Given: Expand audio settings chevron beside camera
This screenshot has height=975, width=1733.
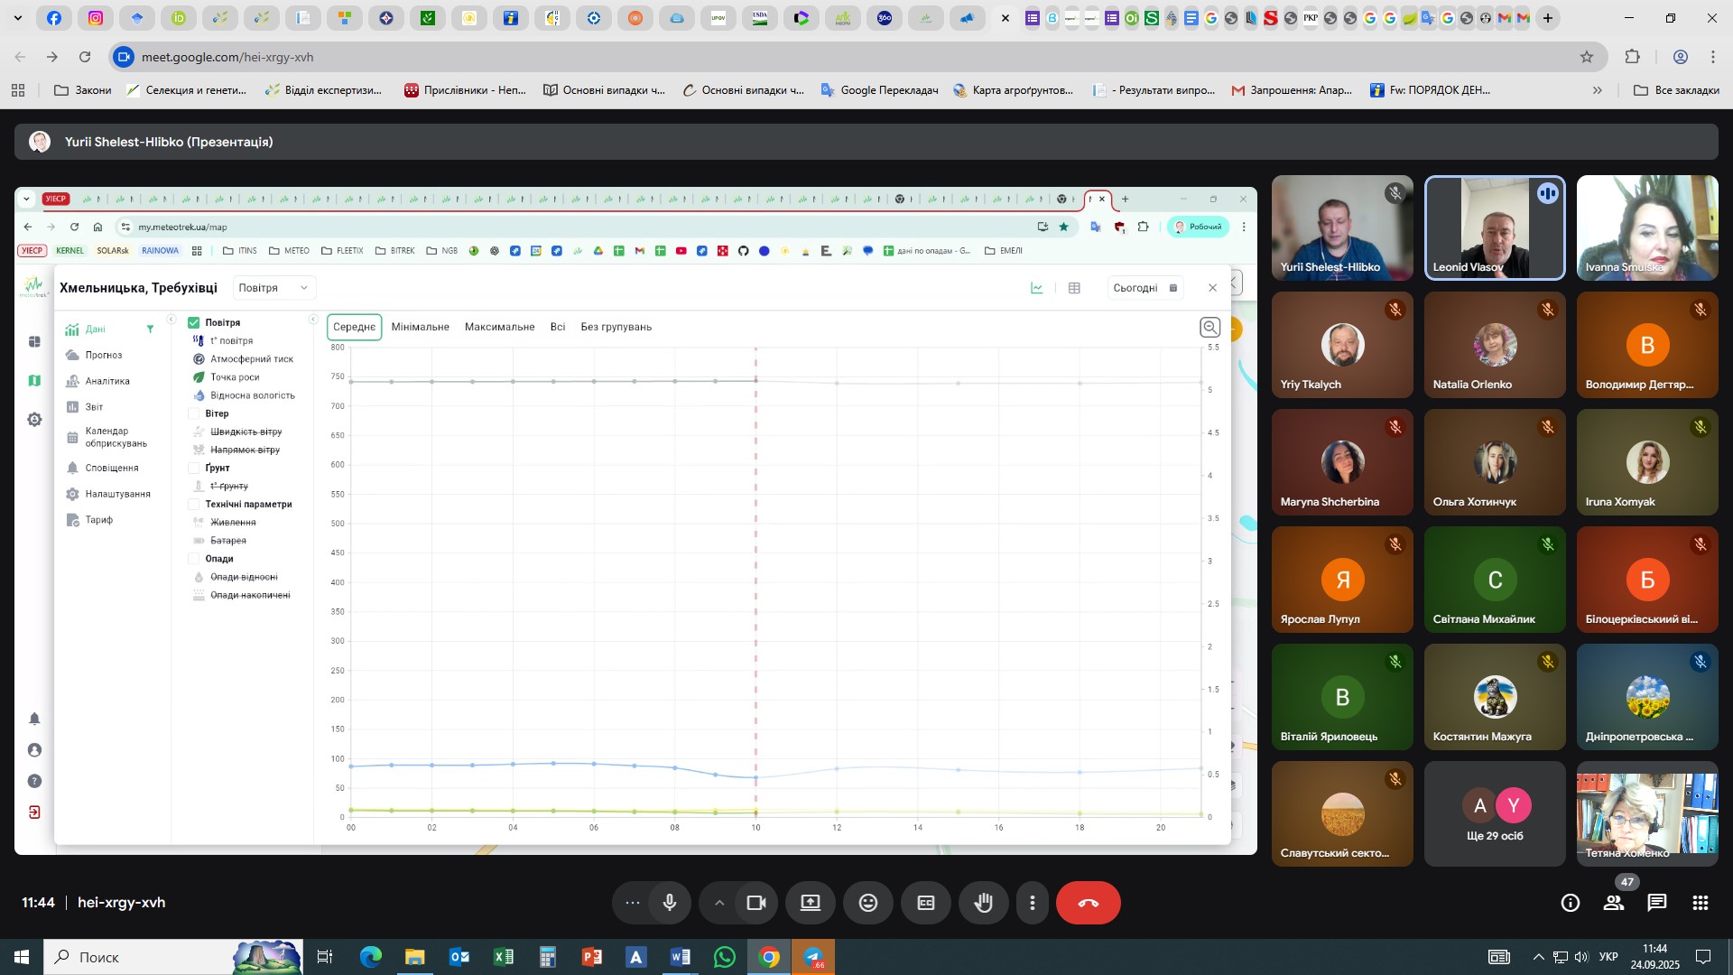Looking at the screenshot, I should (x=719, y=903).
